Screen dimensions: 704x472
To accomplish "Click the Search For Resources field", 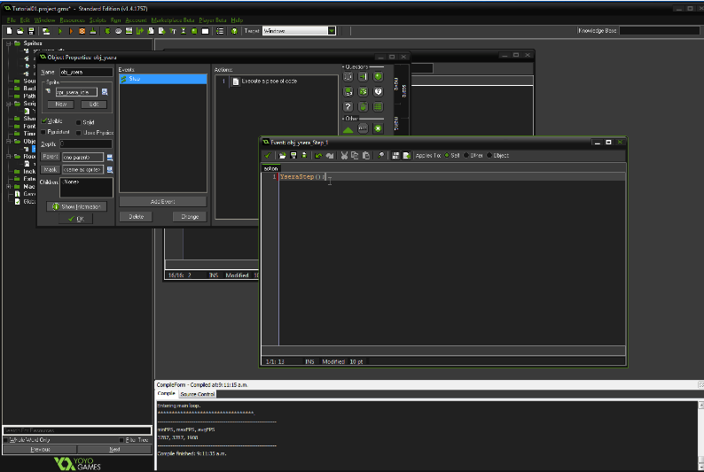I will click(77, 429).
